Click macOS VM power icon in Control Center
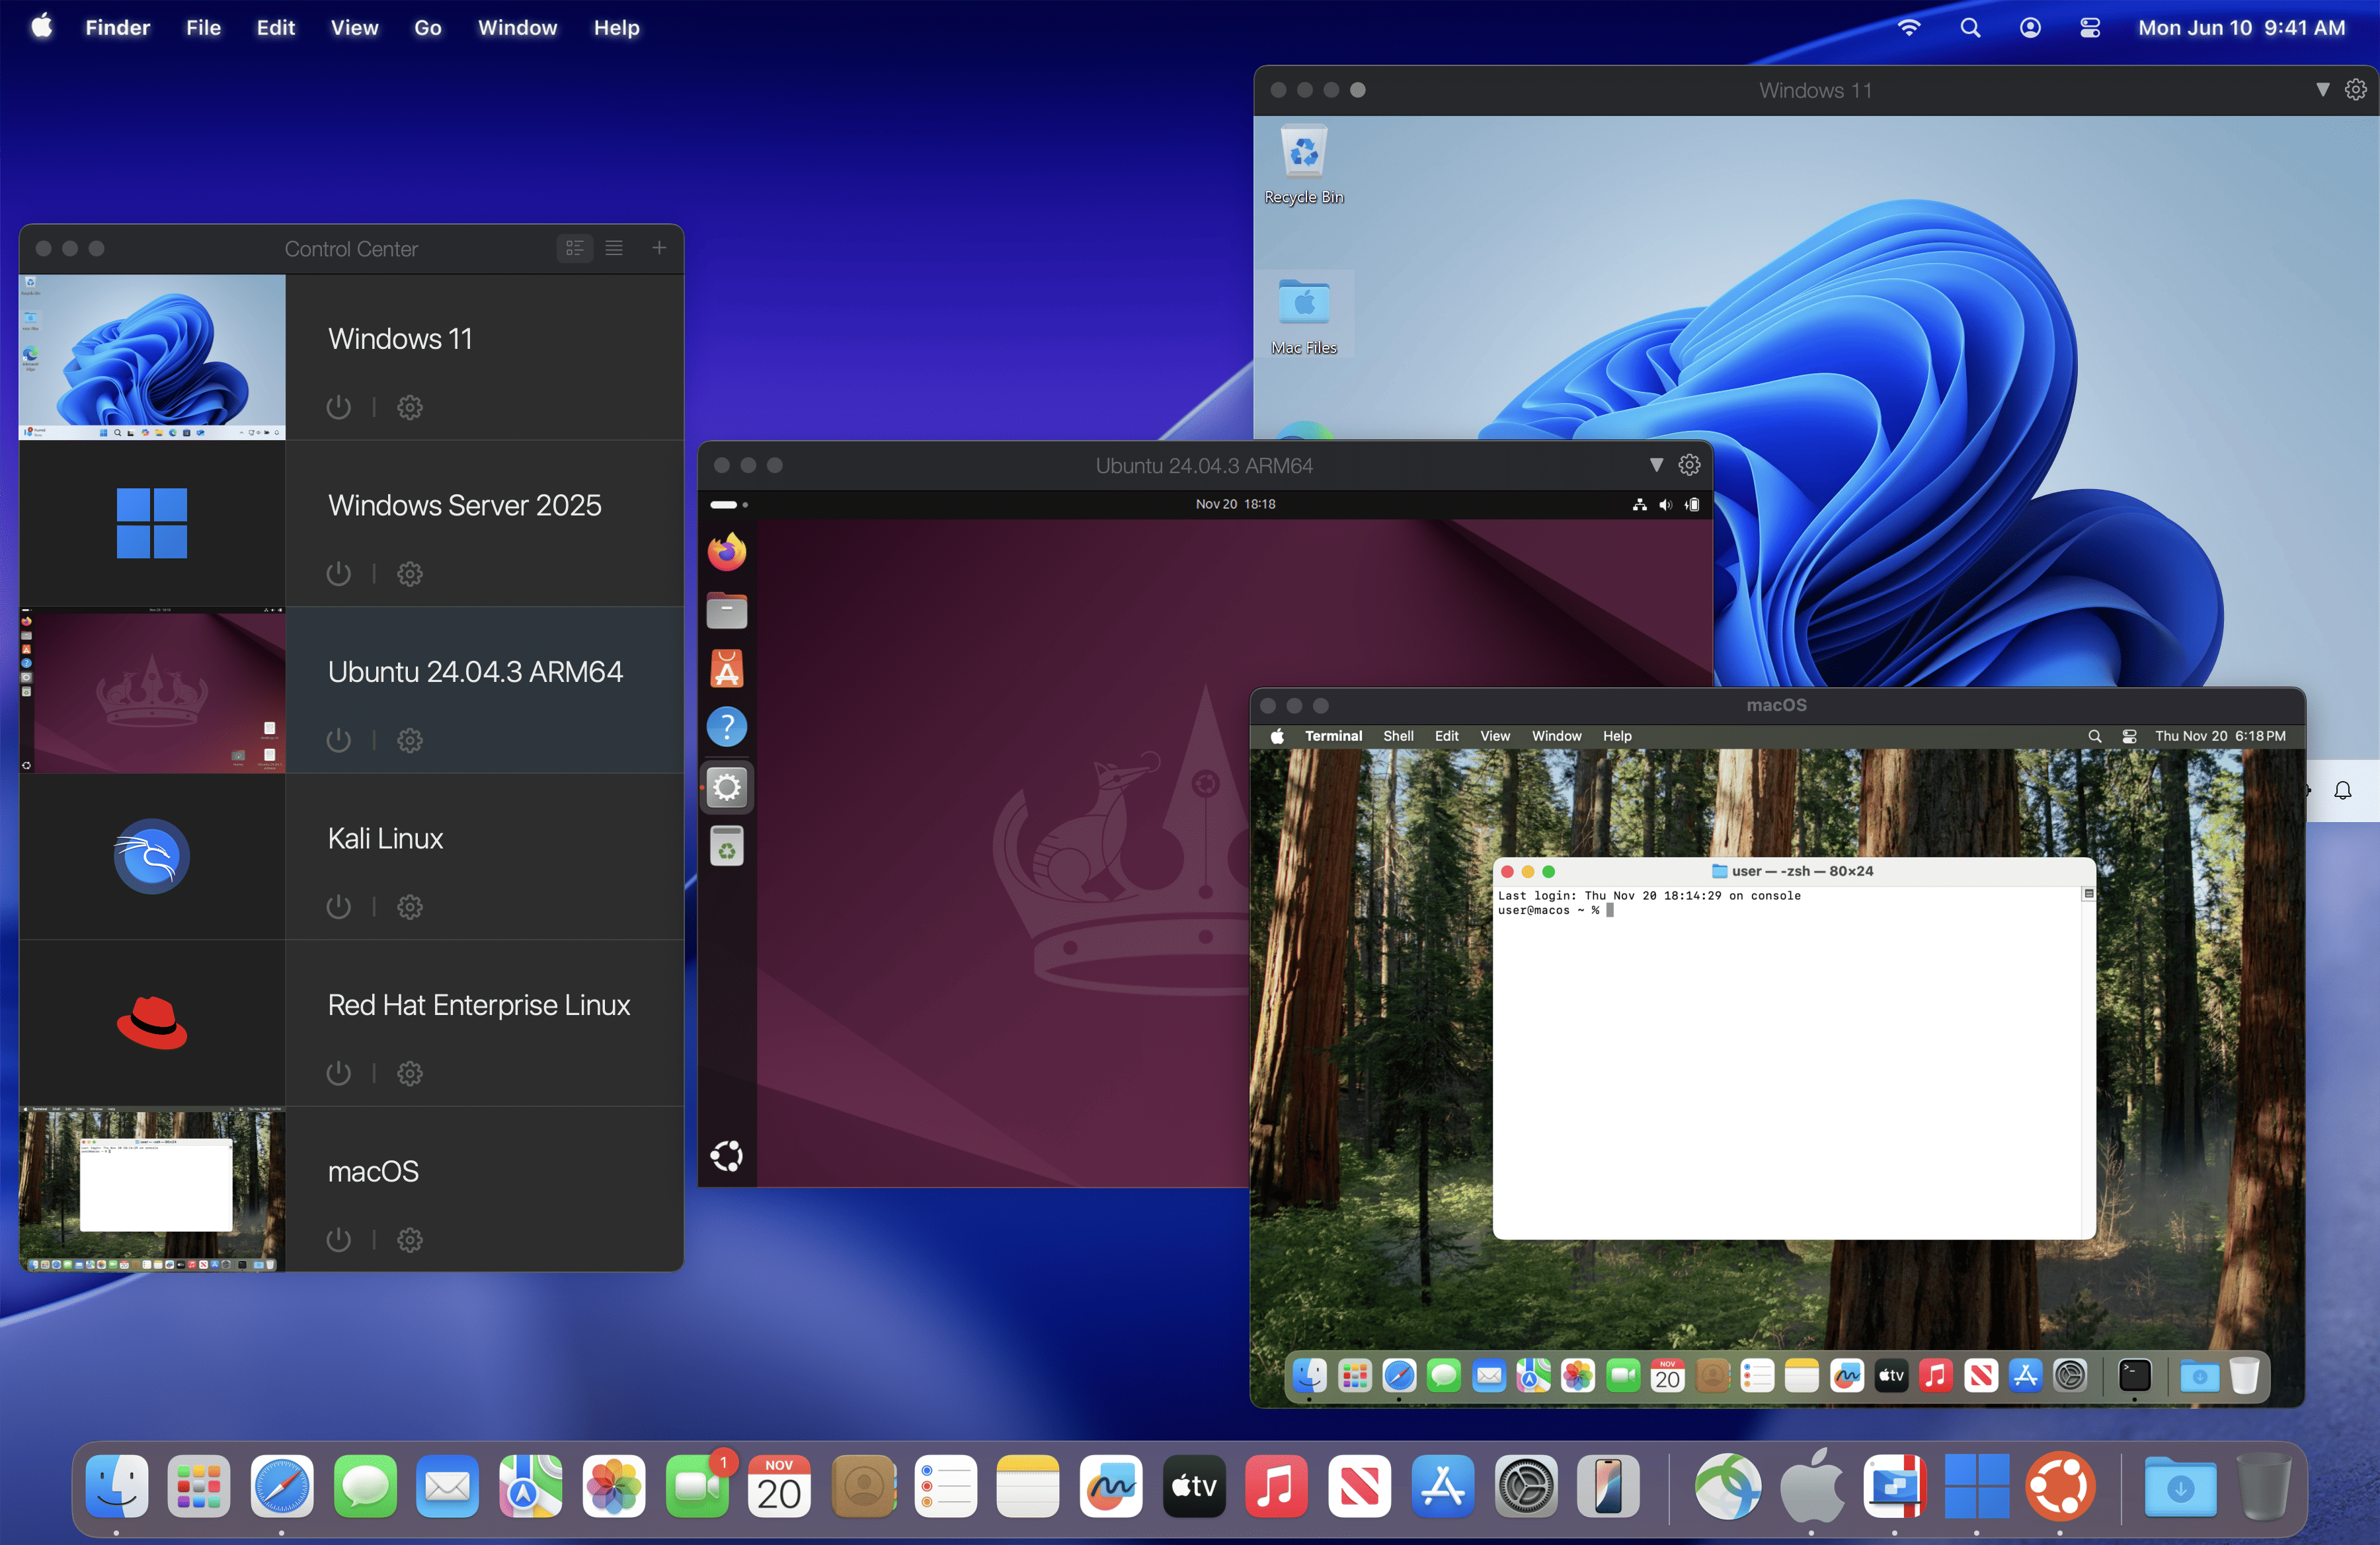The image size is (2380, 1545). pyautogui.click(x=338, y=1240)
